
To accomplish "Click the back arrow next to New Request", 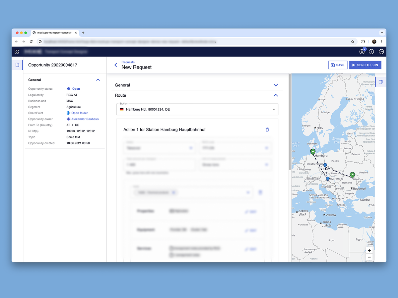I will coord(116,65).
